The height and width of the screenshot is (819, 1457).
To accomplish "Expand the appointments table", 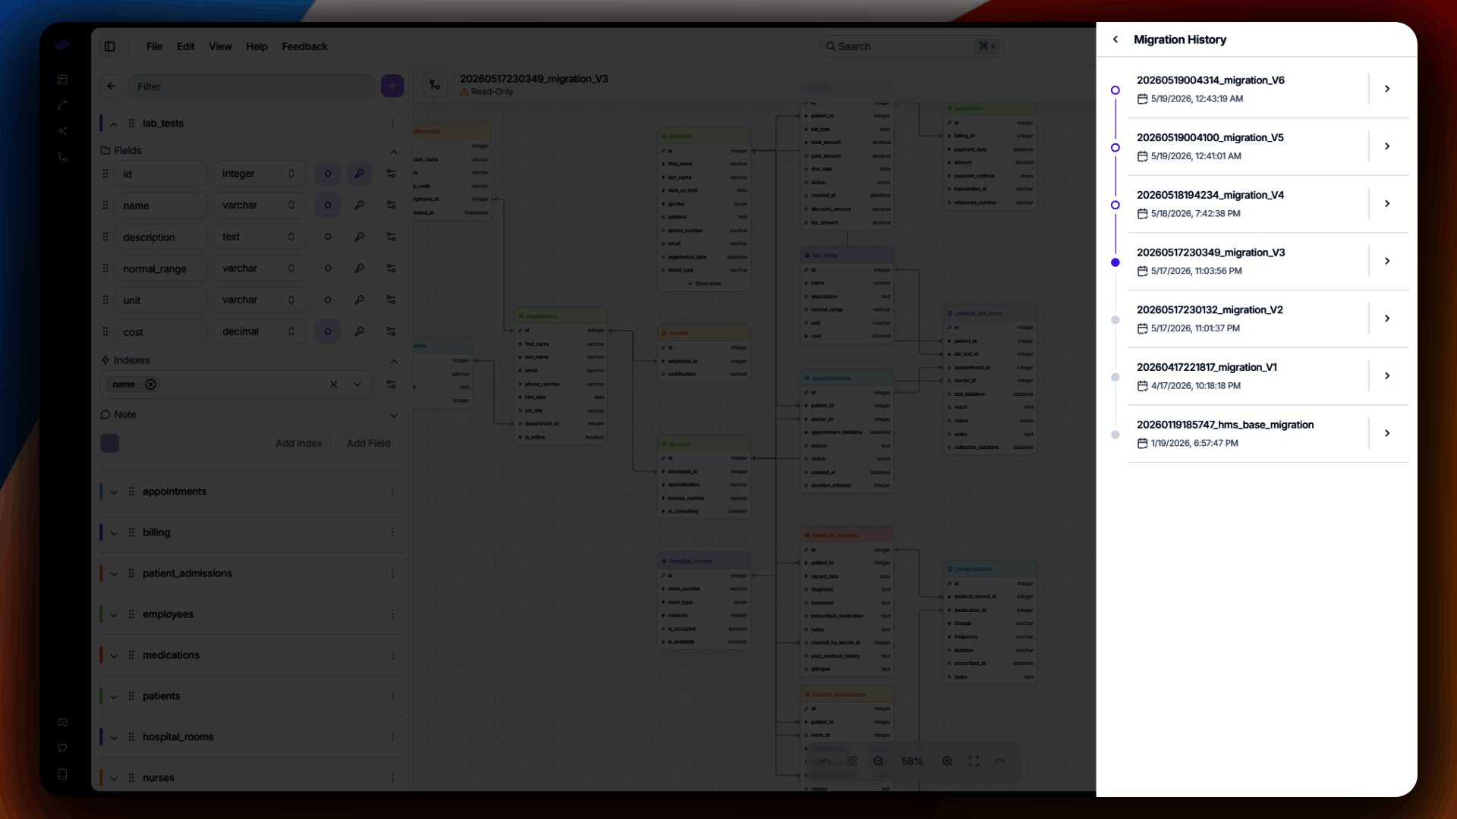I will pyautogui.click(x=114, y=492).
